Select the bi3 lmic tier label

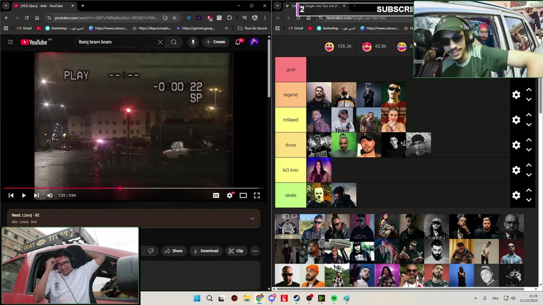pyautogui.click(x=291, y=170)
